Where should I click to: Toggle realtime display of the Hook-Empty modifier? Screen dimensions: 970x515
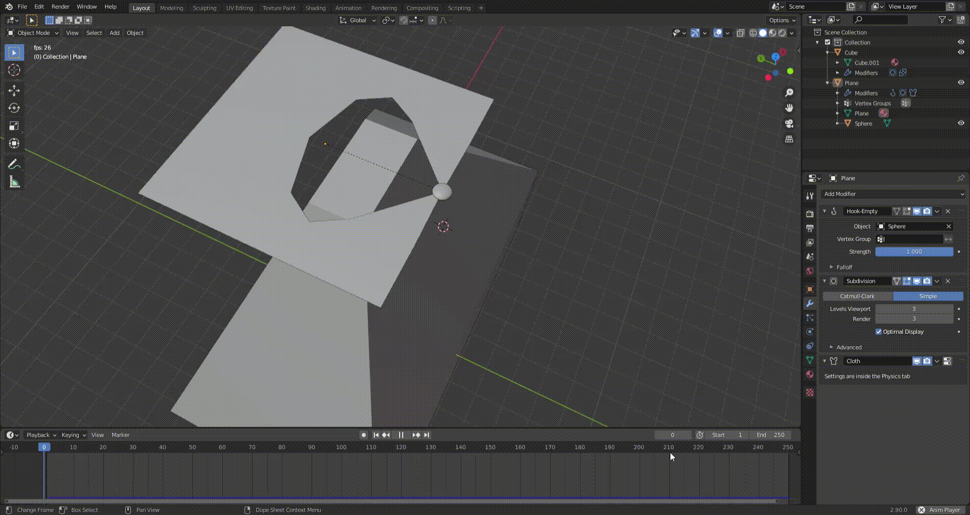(917, 211)
